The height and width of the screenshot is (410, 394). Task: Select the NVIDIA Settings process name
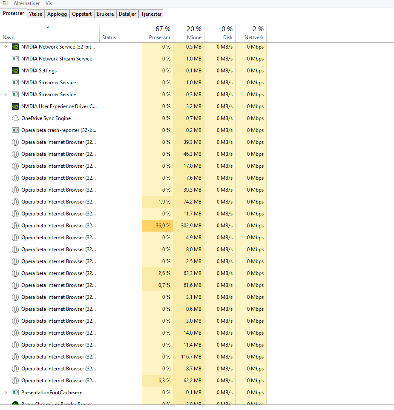pos(39,71)
